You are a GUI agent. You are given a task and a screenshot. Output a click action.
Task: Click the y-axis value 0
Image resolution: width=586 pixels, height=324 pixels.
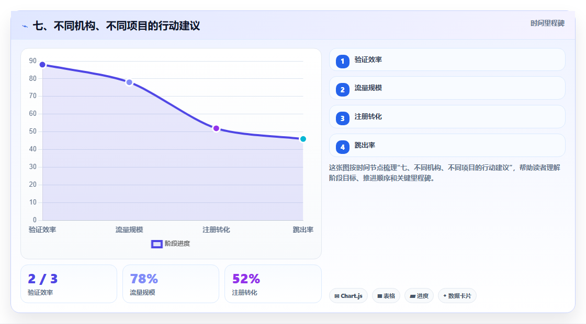pos(35,220)
